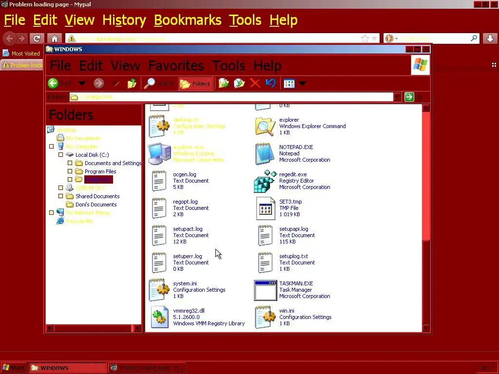The image size is (499, 374).
Task: Click the bookmark star in Mypal URL bar
Action: click(x=365, y=38)
